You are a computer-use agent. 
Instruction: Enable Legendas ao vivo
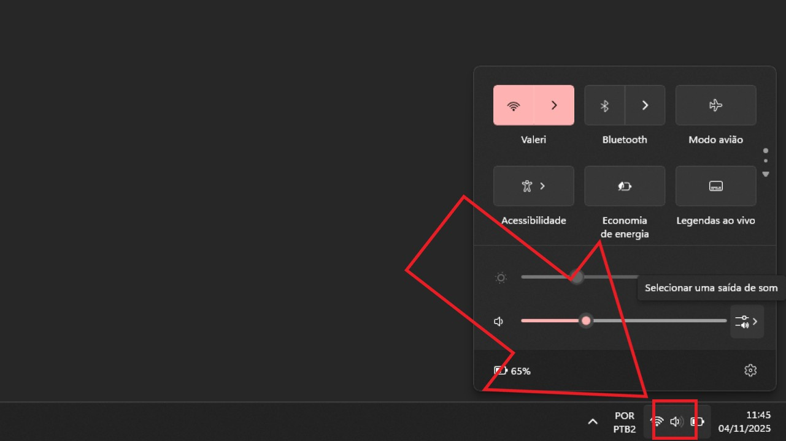715,186
